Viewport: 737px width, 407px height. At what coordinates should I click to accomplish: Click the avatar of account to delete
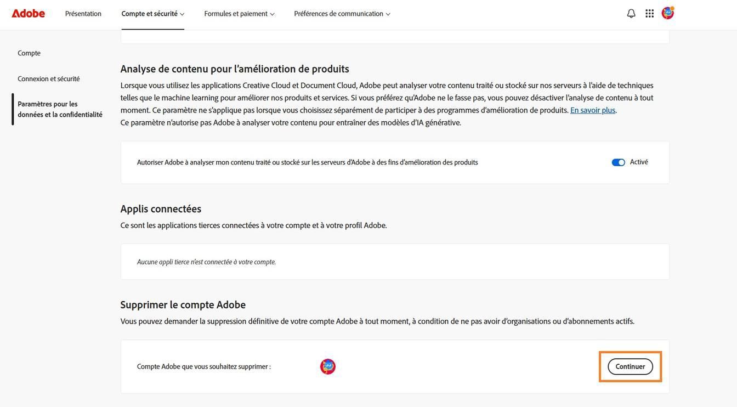[x=328, y=366]
